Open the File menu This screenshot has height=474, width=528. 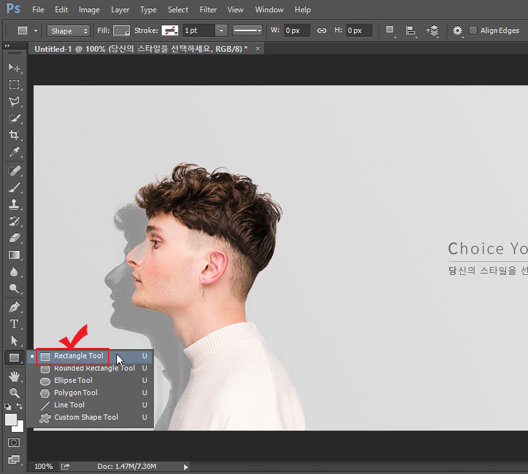click(38, 10)
